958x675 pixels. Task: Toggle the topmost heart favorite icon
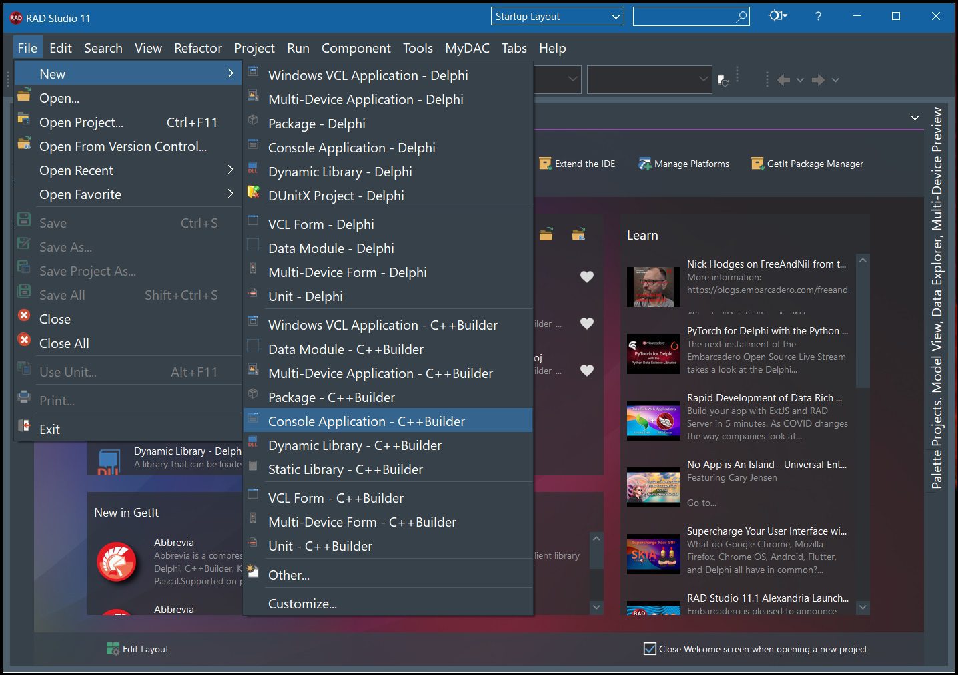[x=587, y=276]
